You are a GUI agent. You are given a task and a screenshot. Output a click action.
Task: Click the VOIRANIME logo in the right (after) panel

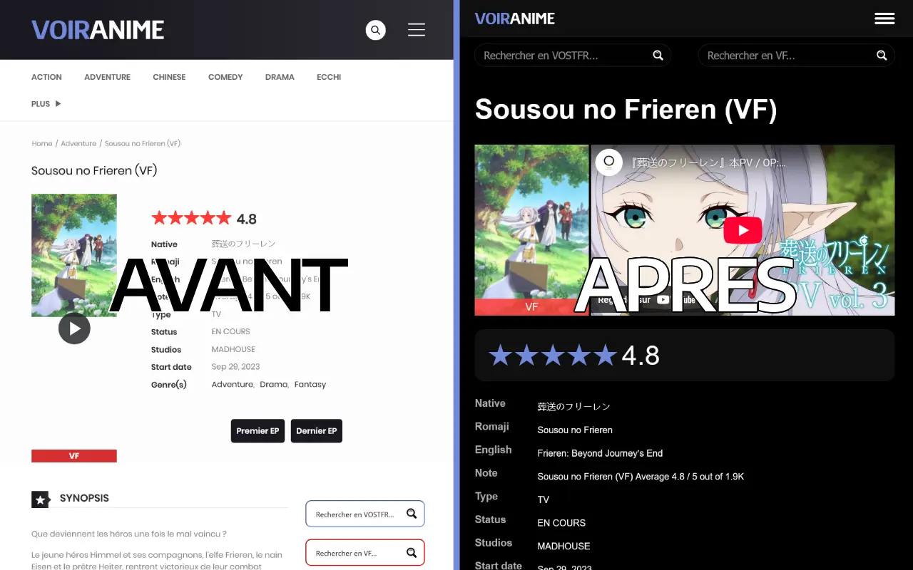pos(515,19)
